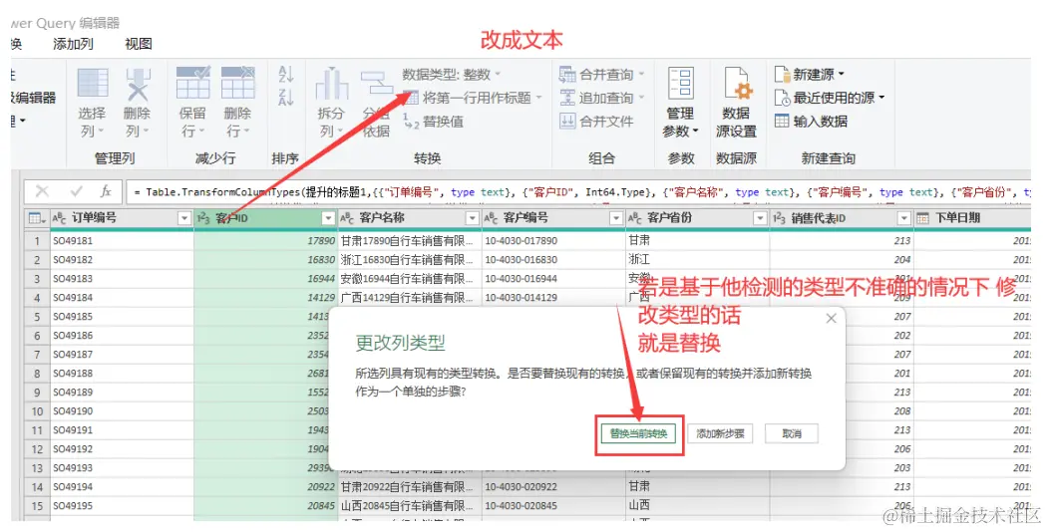Screen dimensions: 1048x532
Task: Select row number 1
Action: [x=37, y=240]
